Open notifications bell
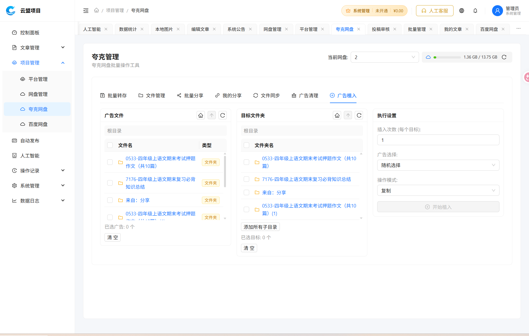Viewport: 529px width, 336px height. point(475,11)
